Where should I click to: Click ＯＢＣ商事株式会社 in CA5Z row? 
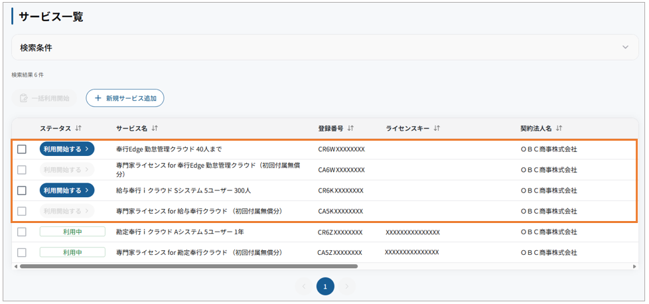coord(548,252)
